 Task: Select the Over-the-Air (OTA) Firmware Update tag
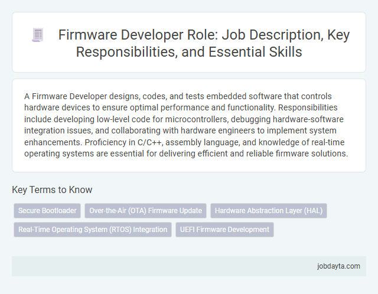coord(146,211)
